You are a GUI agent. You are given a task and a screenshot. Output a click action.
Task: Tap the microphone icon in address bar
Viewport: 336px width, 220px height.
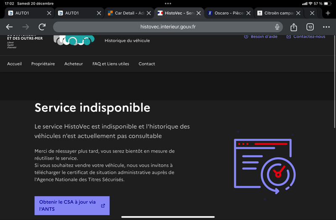tap(277, 27)
